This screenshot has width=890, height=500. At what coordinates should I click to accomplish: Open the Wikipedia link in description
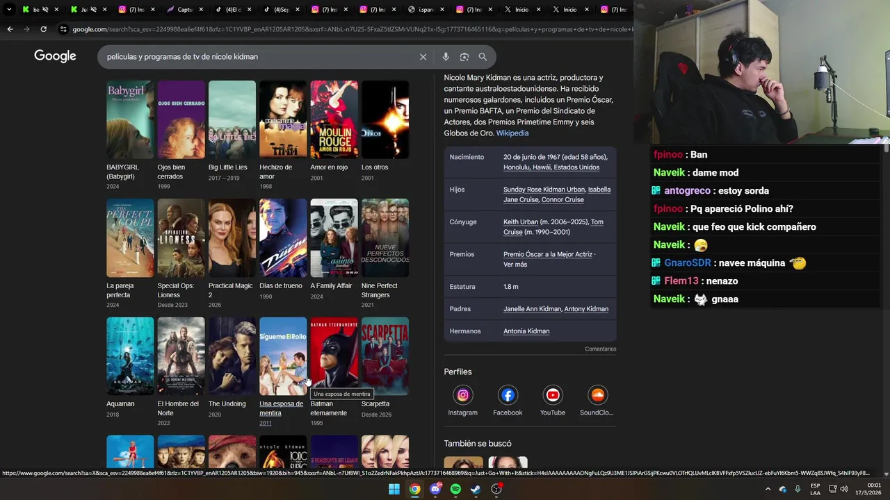point(512,133)
